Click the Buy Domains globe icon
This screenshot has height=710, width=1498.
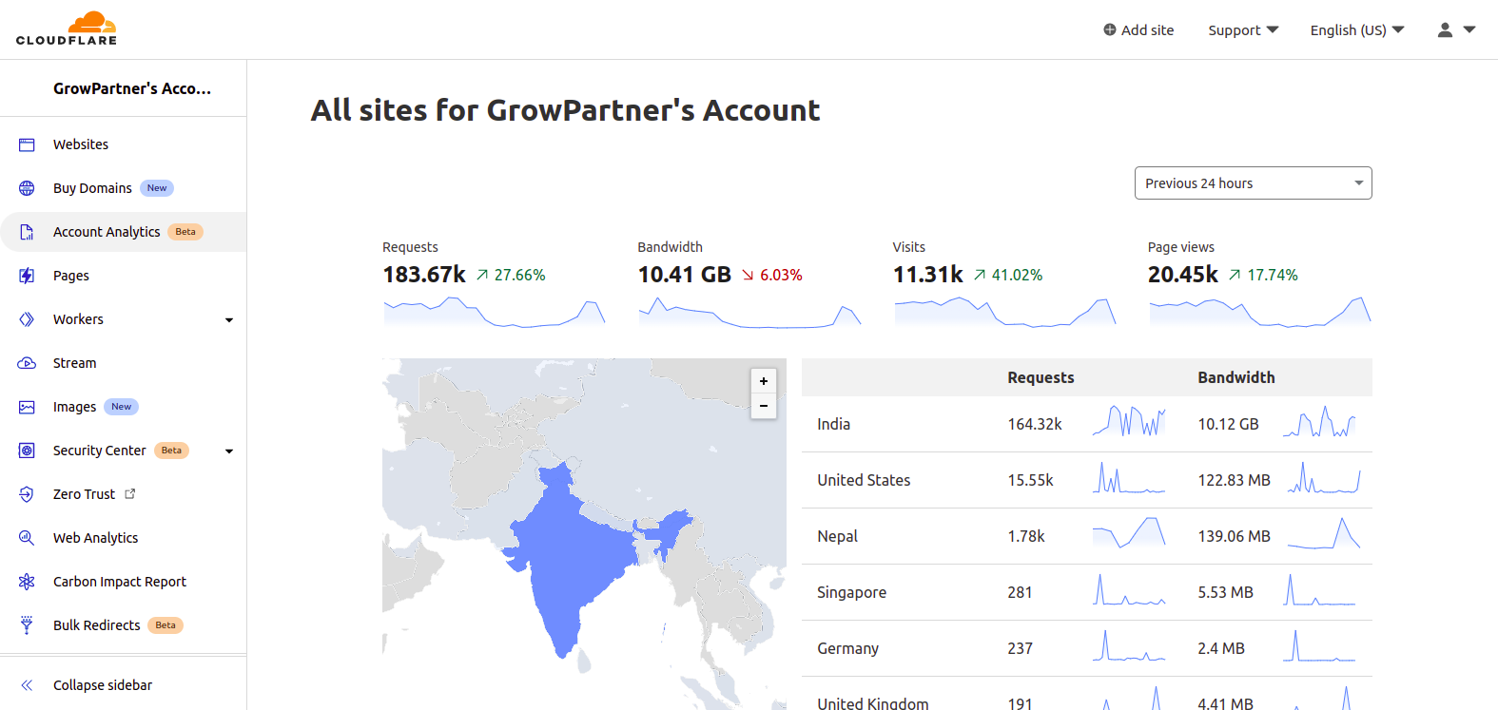click(x=27, y=188)
